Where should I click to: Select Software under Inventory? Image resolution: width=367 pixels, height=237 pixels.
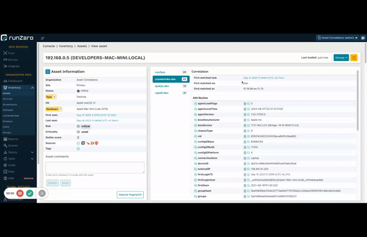[8, 110]
